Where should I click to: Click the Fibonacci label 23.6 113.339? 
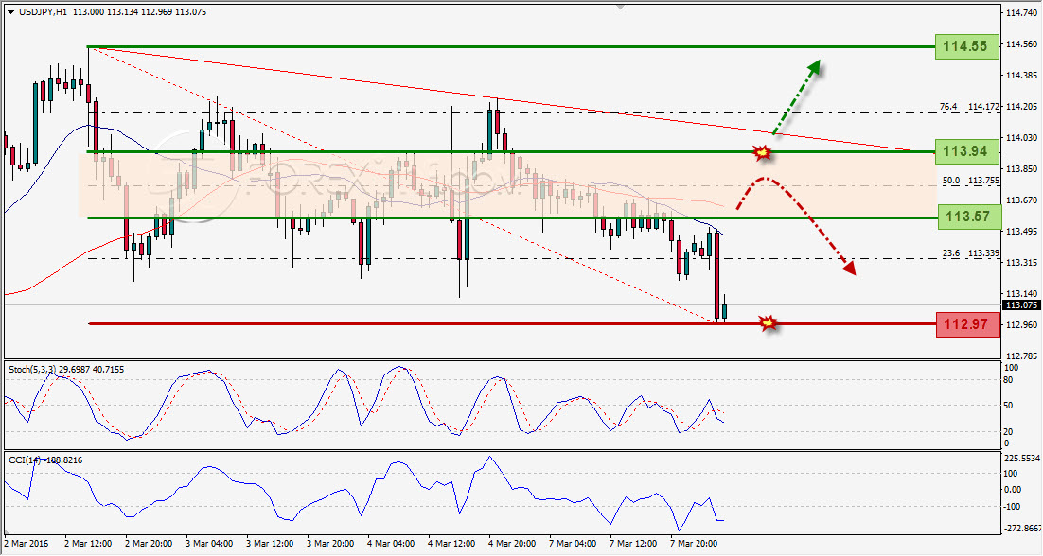pyautogui.click(x=970, y=253)
